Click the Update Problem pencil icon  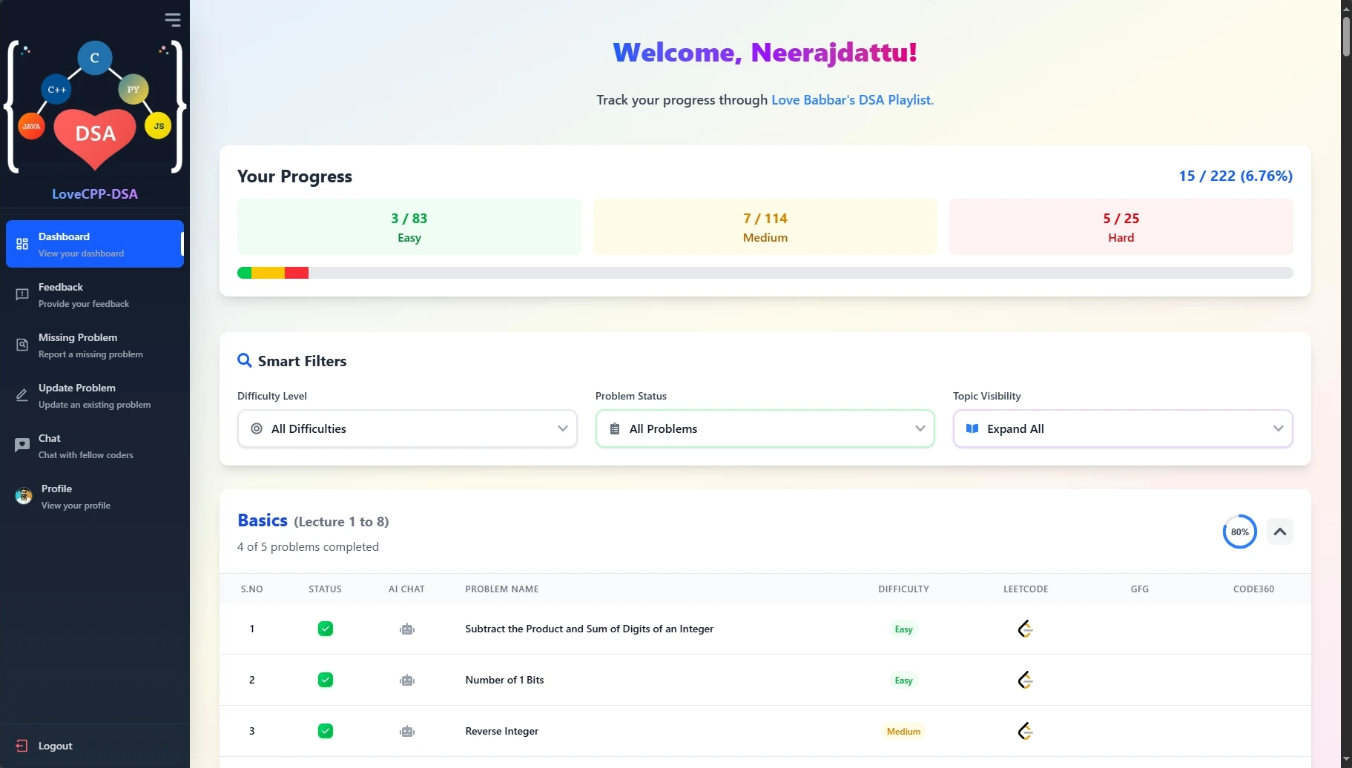point(23,395)
